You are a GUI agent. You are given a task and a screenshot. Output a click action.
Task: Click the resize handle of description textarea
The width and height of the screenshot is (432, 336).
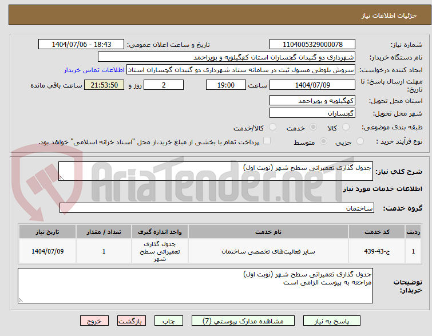tap(61, 178)
